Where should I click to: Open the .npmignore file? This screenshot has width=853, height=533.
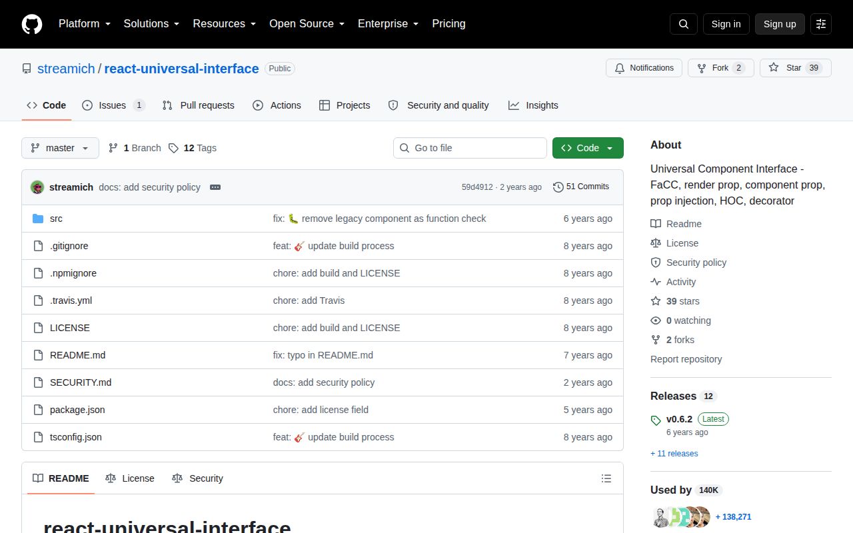click(x=73, y=273)
